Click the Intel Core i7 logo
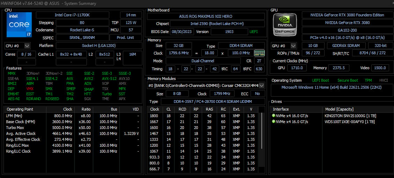Screen dimensions: 394x178 click(19, 25)
